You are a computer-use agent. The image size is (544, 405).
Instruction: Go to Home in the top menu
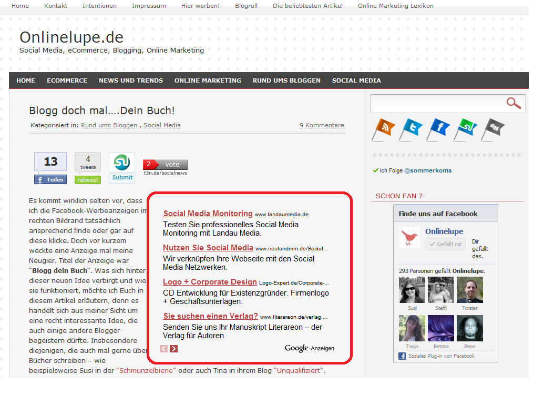coord(20,6)
